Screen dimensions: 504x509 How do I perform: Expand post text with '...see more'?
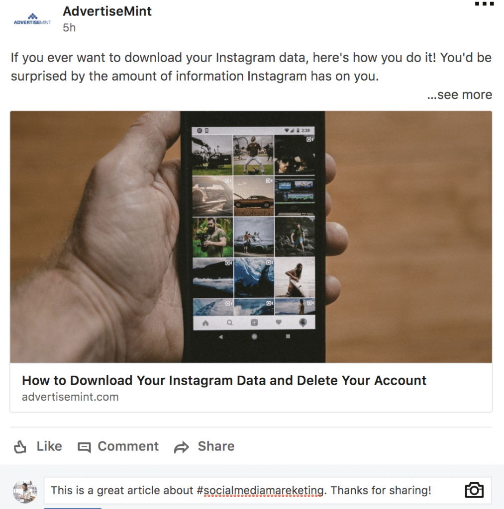click(460, 94)
